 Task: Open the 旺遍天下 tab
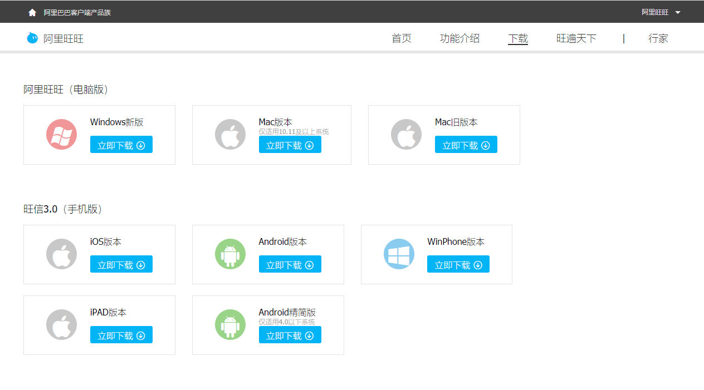pyautogui.click(x=576, y=38)
